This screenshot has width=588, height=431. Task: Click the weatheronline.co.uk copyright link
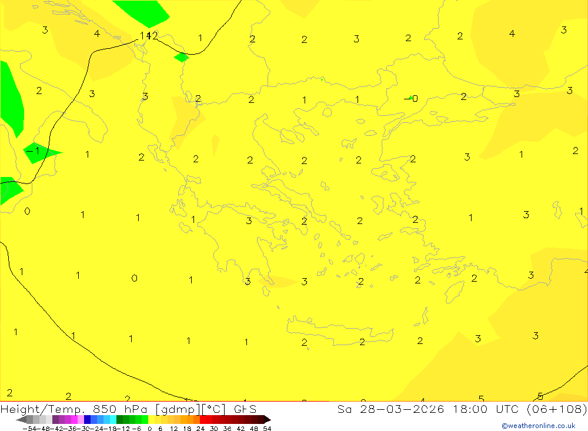[538, 426]
